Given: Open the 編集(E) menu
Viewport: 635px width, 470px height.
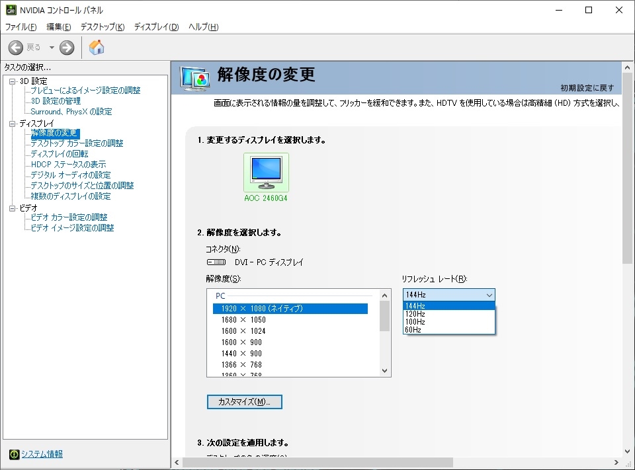Looking at the screenshot, I should (59, 27).
